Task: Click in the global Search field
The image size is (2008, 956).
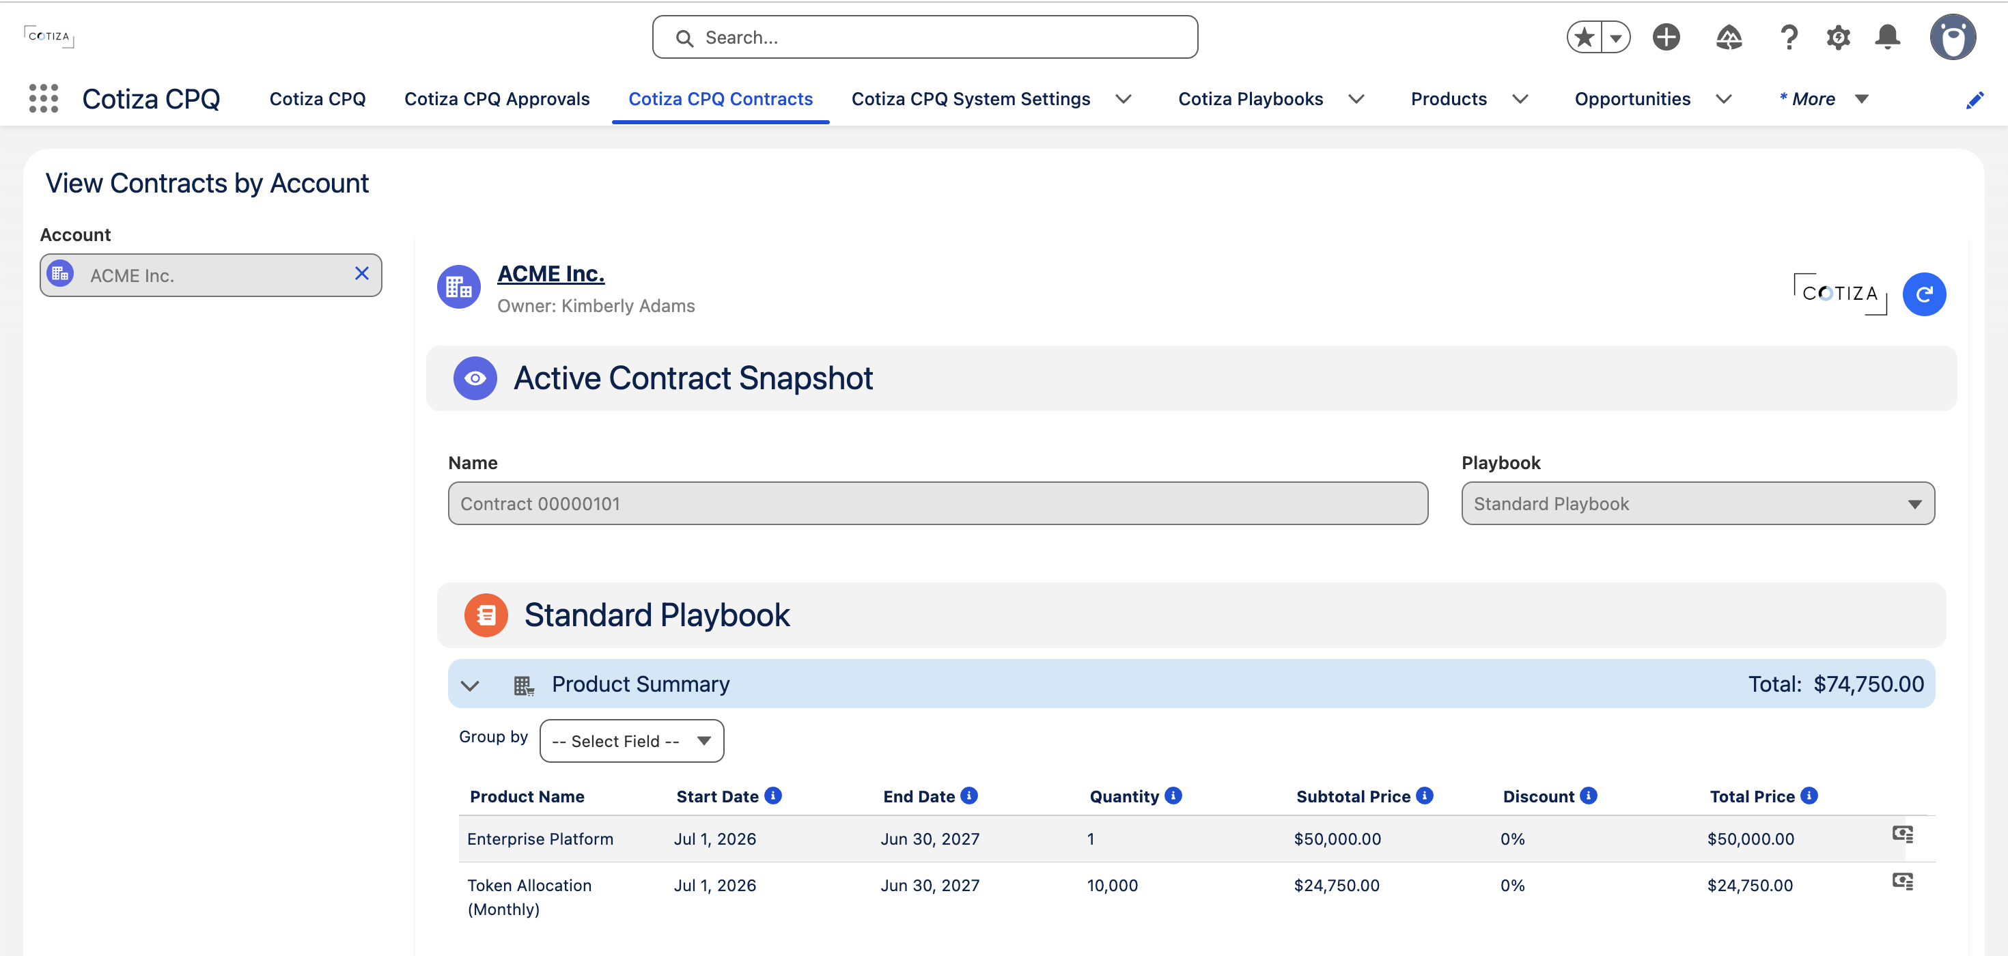Action: pos(925,38)
